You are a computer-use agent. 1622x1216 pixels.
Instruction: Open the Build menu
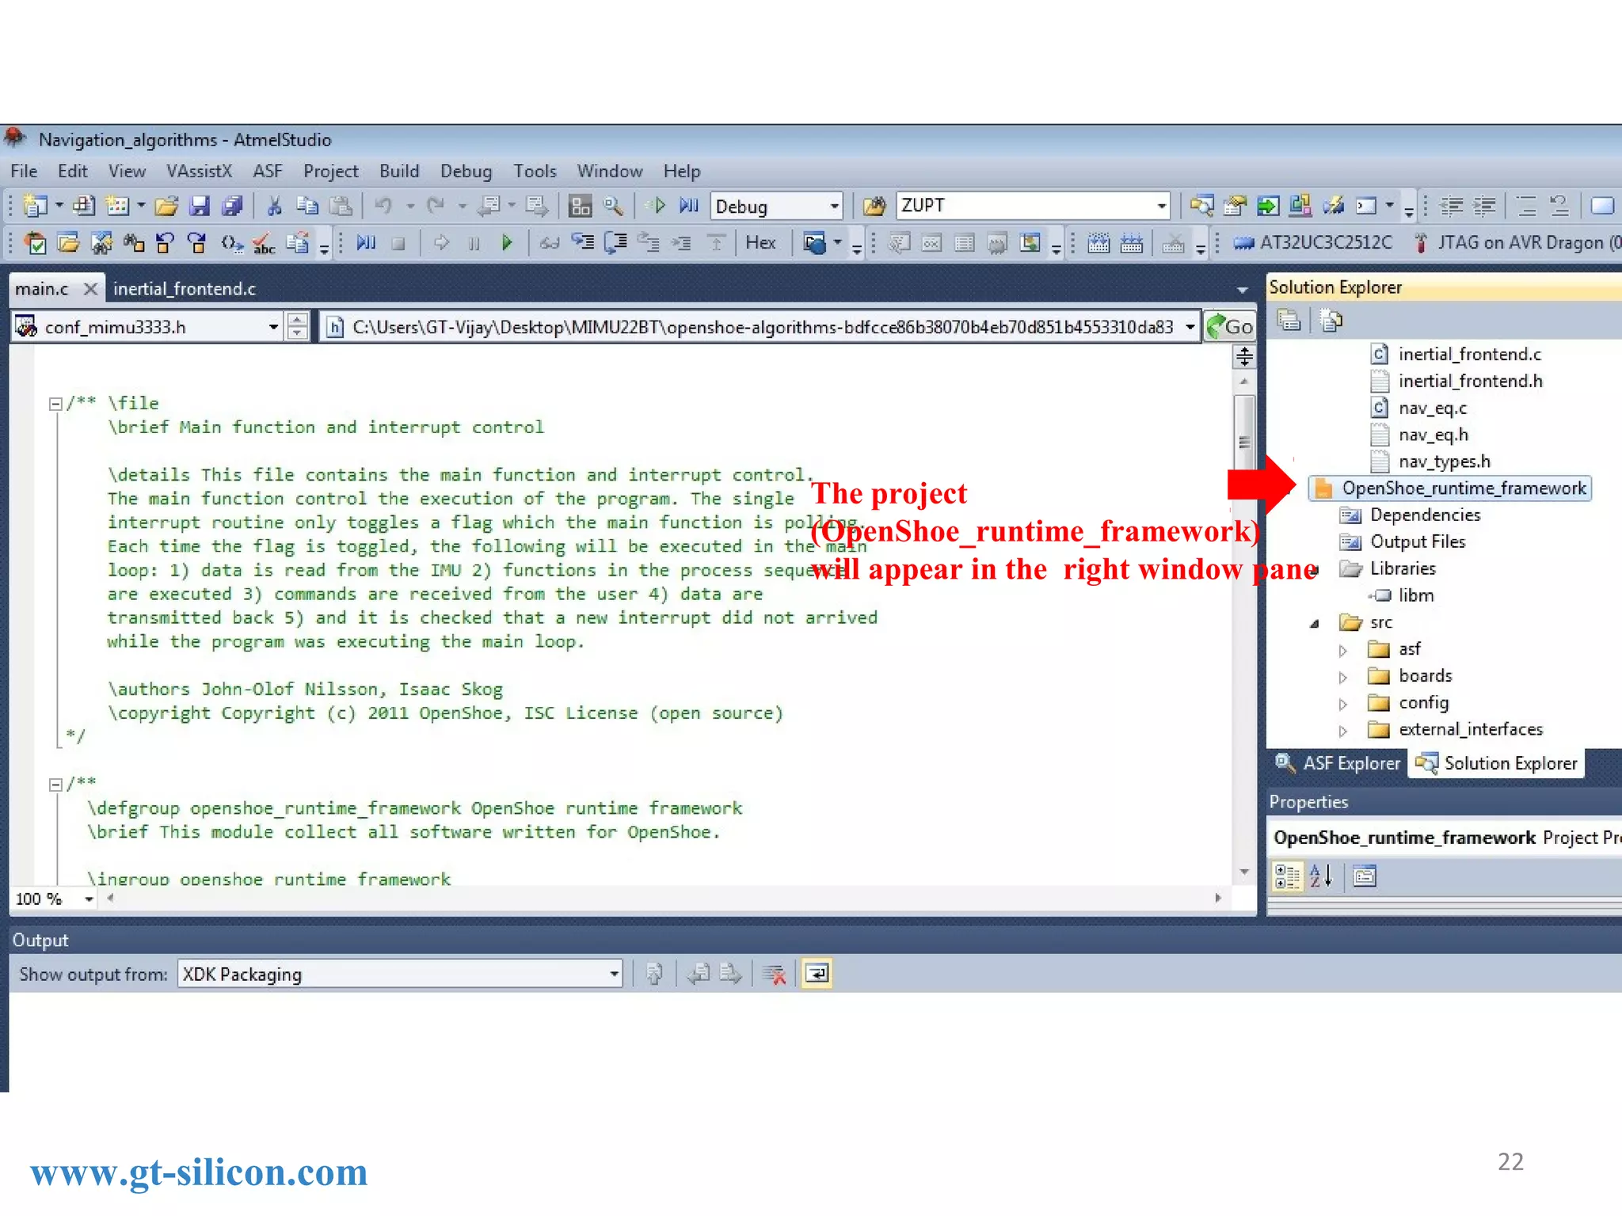point(399,171)
